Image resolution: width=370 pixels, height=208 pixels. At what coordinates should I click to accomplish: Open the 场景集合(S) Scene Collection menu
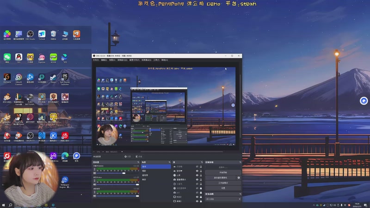coord(146,60)
